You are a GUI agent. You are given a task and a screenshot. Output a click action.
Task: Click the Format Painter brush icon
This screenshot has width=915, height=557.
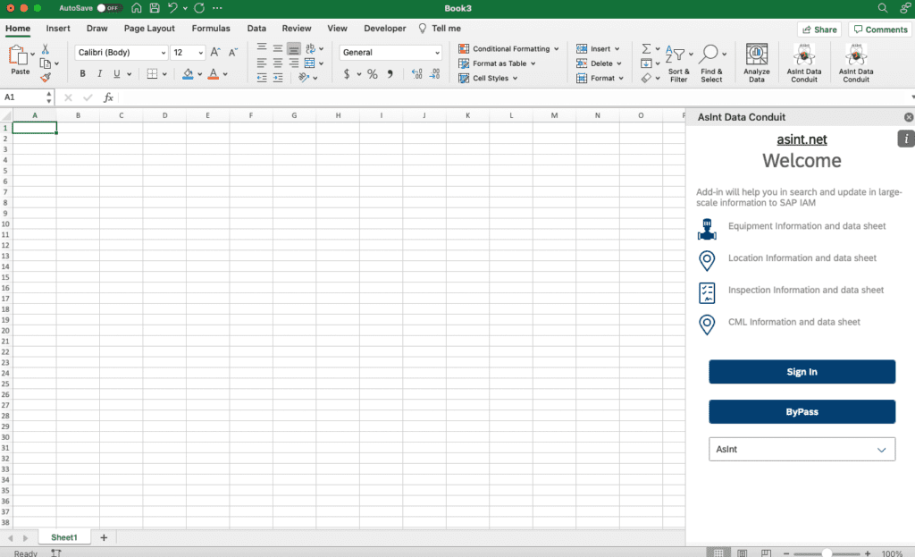[46, 77]
